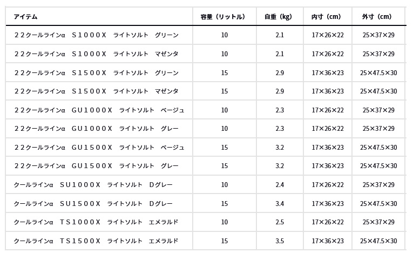Click the 外寸（cm）column header
Screen dimensions: 420x253
[x=377, y=17]
